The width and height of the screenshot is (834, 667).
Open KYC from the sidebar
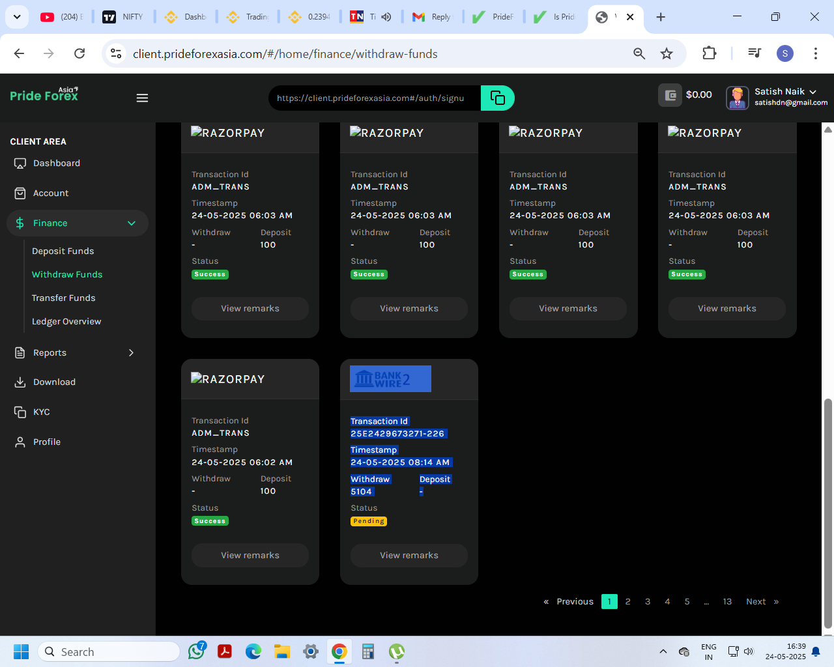pos(41,412)
